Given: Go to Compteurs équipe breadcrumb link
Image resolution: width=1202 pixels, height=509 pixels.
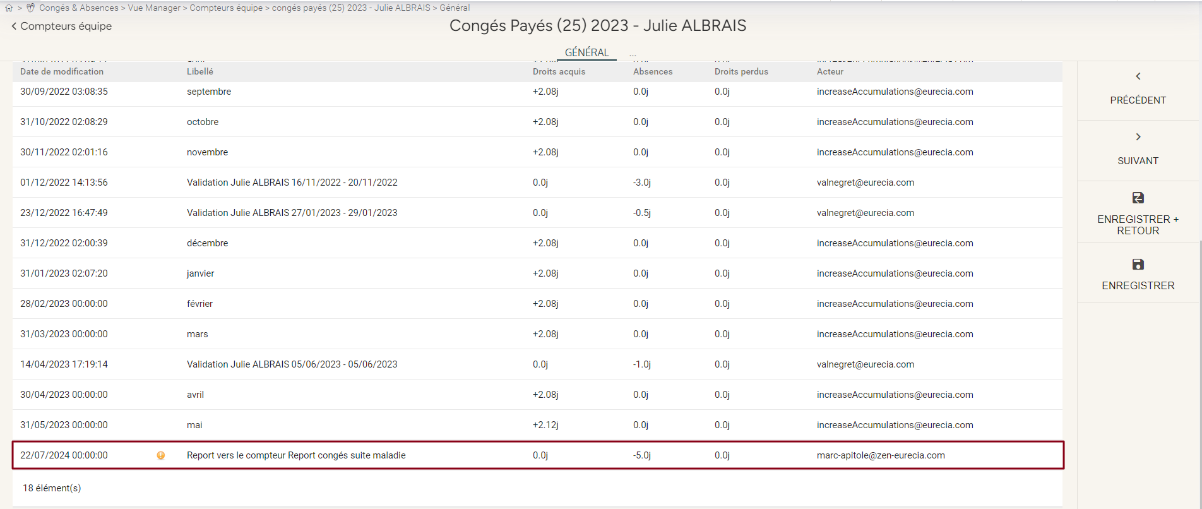Looking at the screenshot, I should [226, 8].
